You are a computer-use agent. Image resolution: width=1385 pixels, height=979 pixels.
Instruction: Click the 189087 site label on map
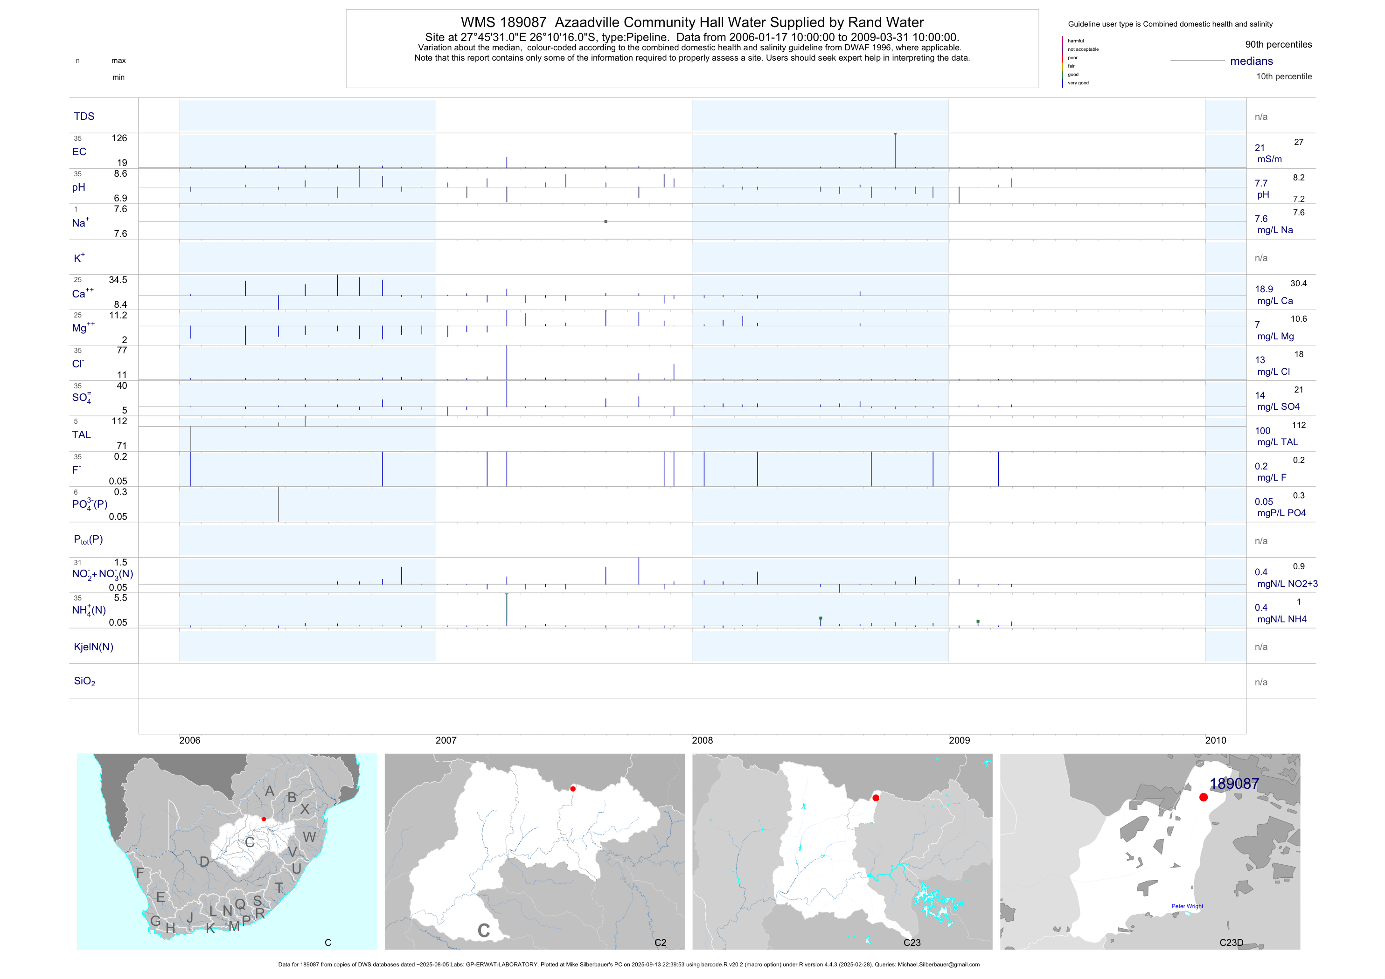1233,783
